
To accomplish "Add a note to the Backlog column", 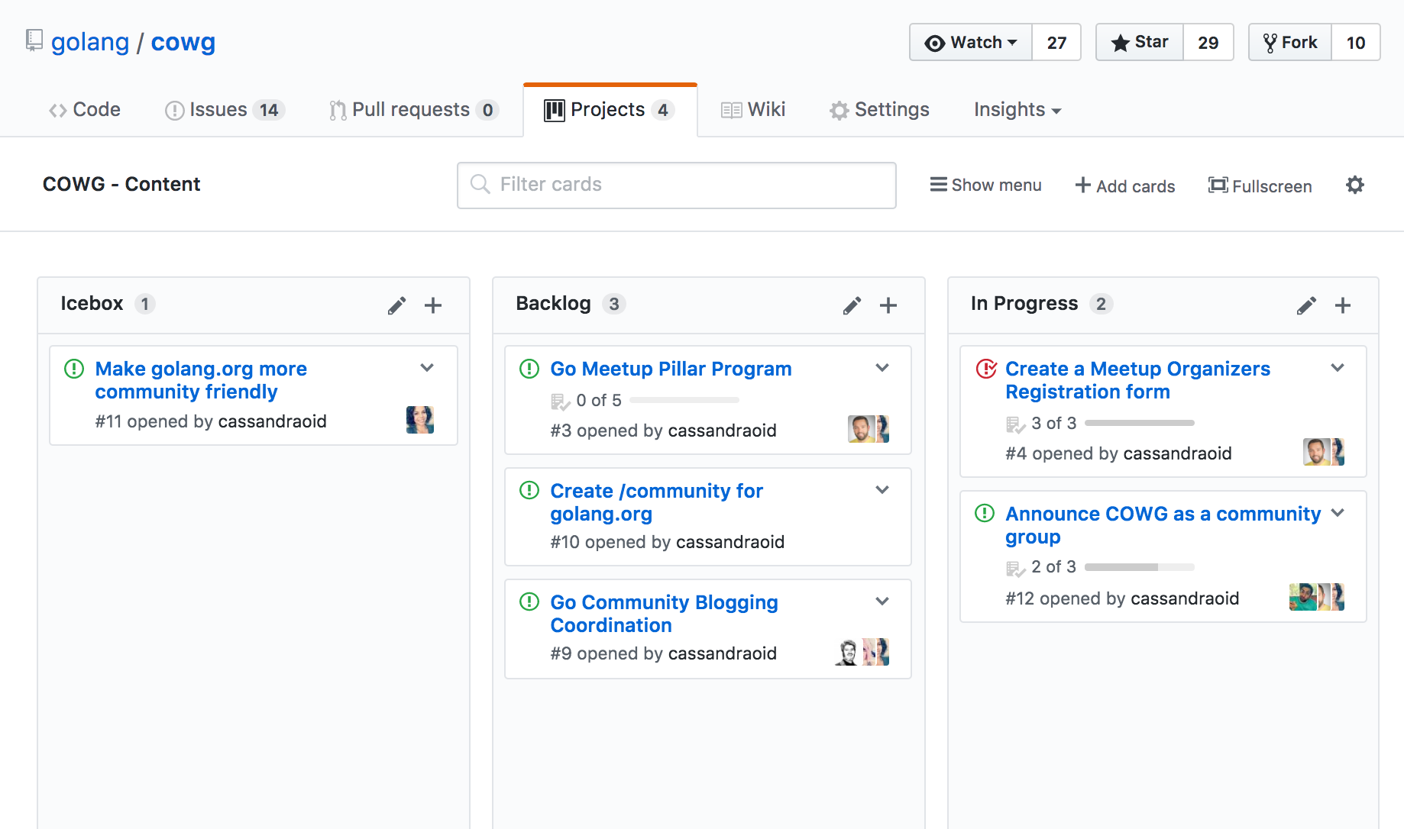I will pyautogui.click(x=888, y=305).
